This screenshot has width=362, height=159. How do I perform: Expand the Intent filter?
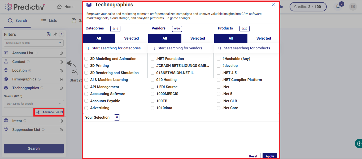(x=61, y=121)
